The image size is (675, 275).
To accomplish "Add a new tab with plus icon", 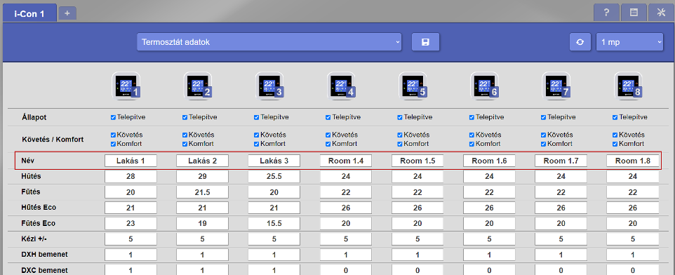I will (67, 13).
